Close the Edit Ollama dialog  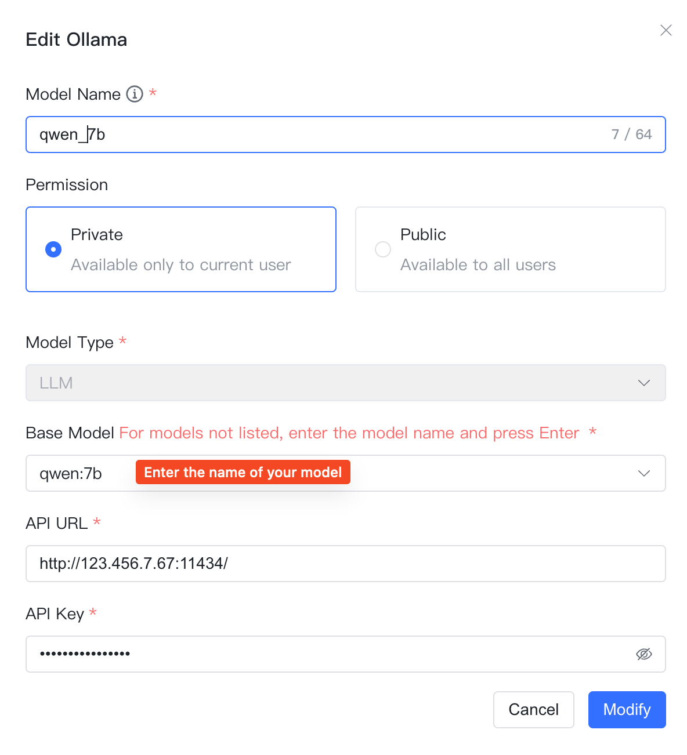pos(666,30)
